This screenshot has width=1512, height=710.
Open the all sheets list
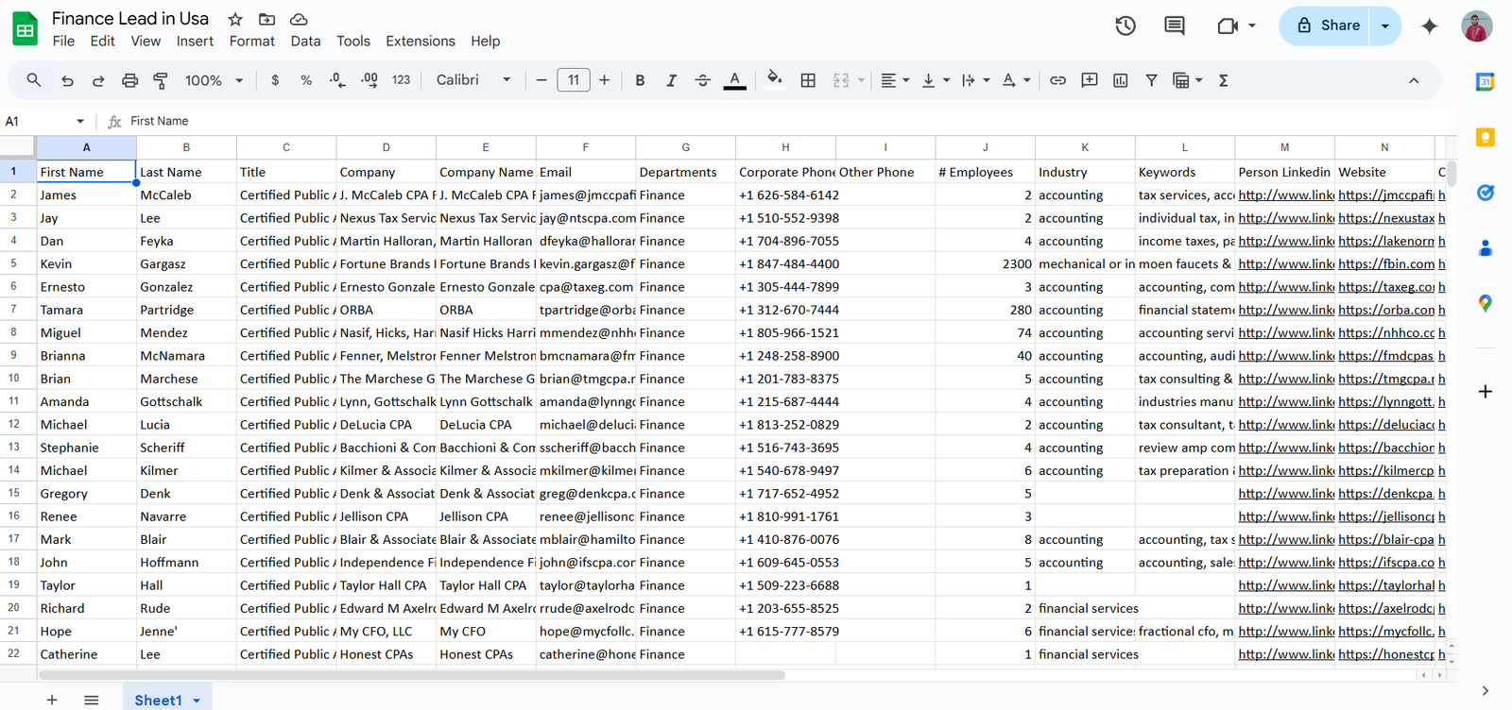pyautogui.click(x=92, y=700)
